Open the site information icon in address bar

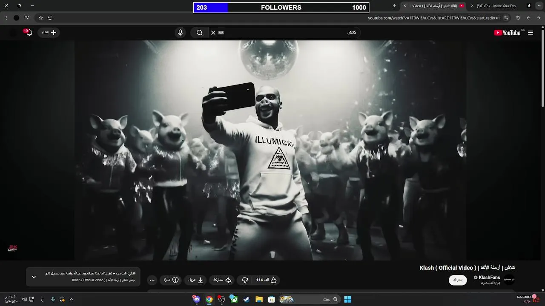click(506, 18)
